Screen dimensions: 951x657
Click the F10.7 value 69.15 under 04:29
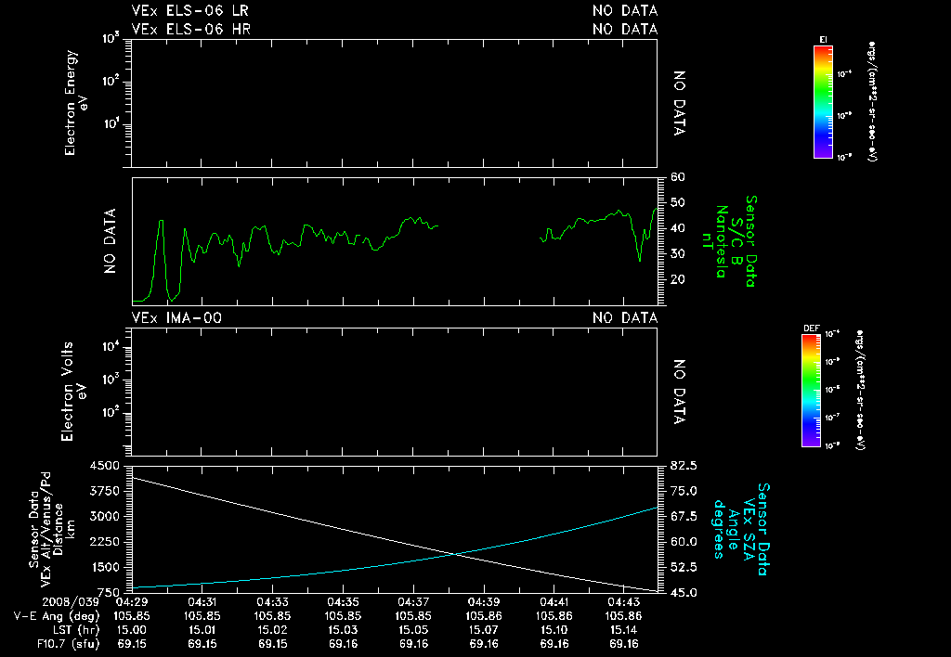coord(132,644)
